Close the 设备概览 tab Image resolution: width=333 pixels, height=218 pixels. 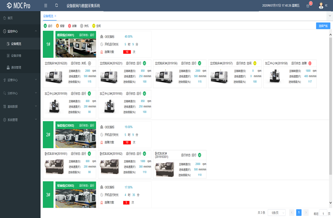[55, 16]
